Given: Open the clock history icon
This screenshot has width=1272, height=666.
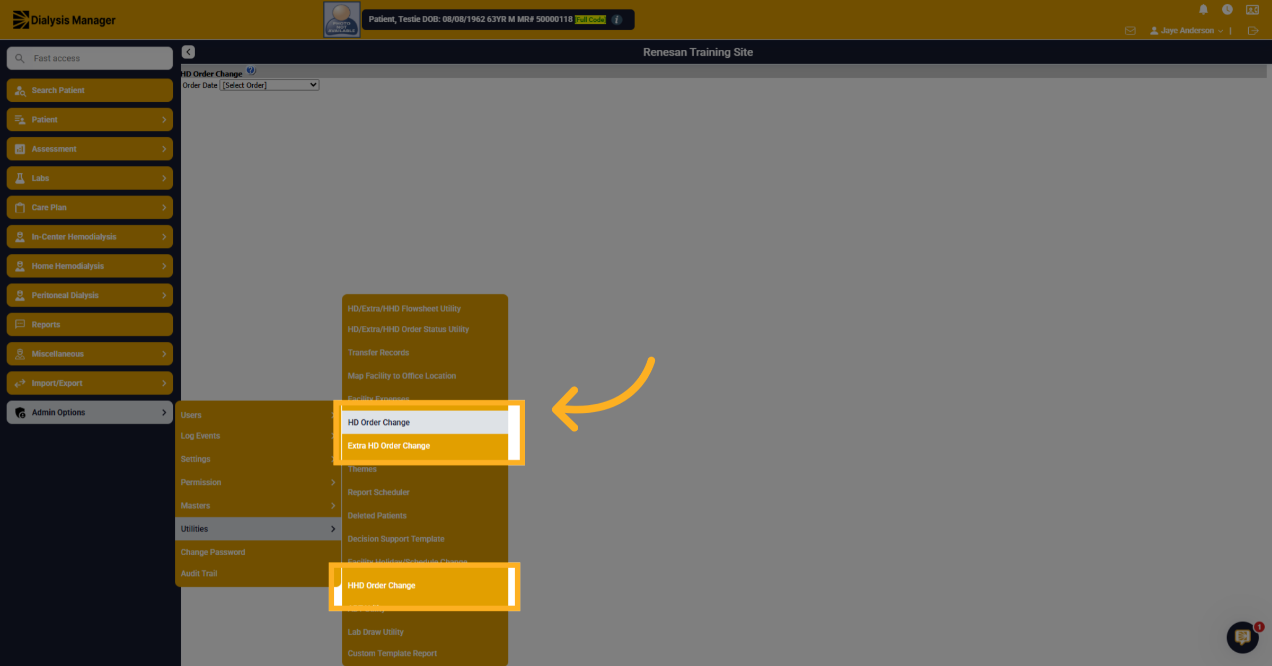Looking at the screenshot, I should pos(1227,10).
